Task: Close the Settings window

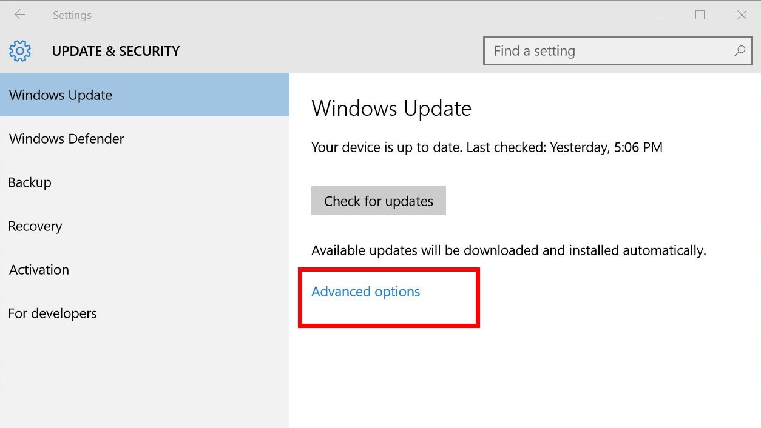Action: point(742,15)
